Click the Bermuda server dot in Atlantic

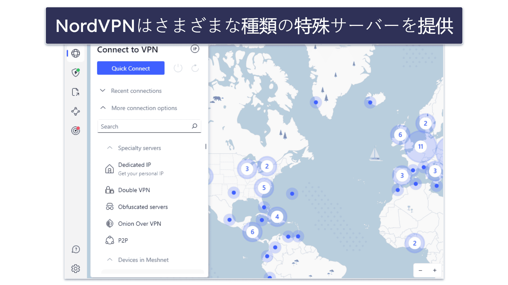point(292,194)
